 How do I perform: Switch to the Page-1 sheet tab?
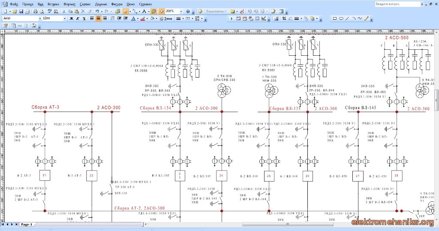click(27, 224)
